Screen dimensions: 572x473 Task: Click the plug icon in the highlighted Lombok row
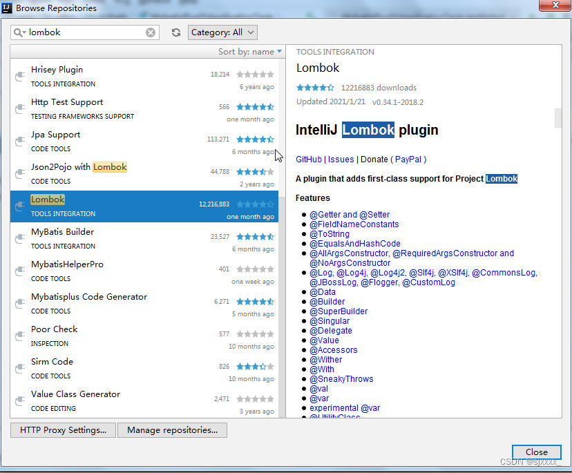[20, 206]
